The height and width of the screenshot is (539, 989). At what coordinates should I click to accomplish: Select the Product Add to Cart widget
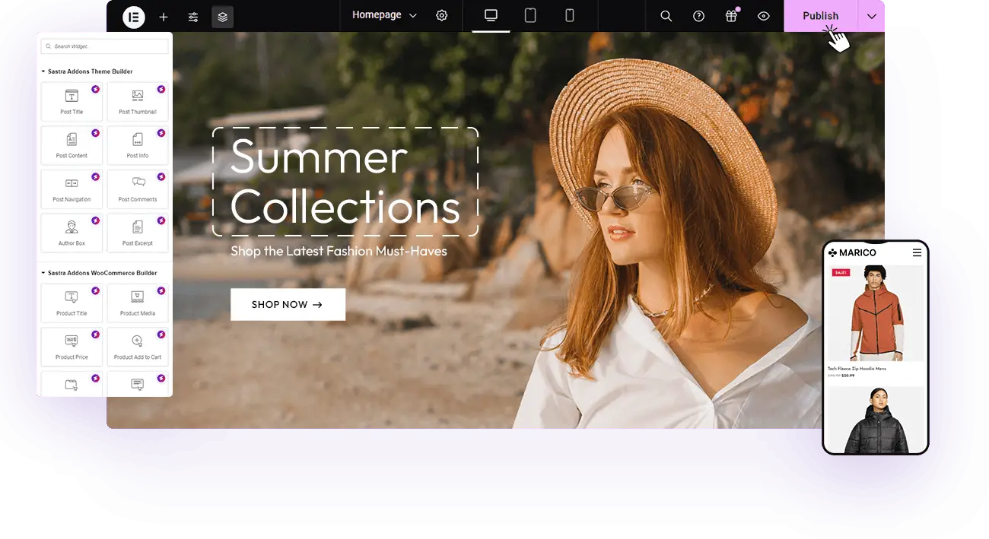138,346
